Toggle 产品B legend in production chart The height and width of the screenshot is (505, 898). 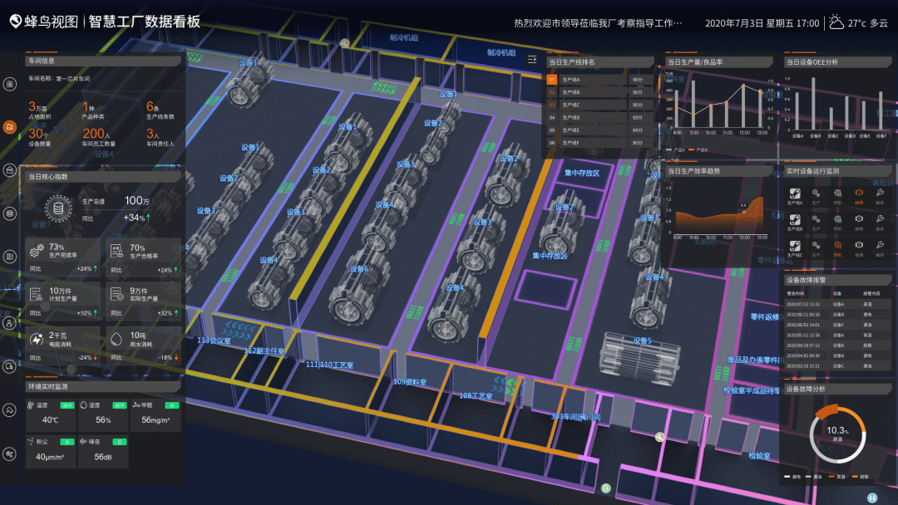(x=700, y=150)
